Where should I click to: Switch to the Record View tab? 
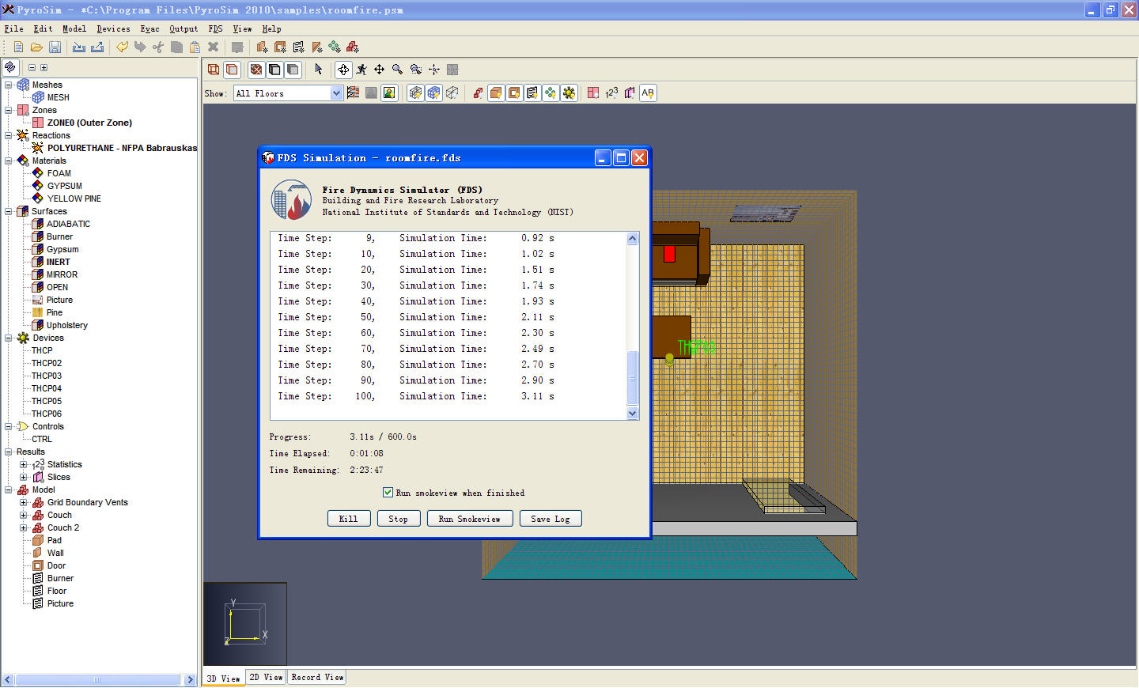(317, 677)
